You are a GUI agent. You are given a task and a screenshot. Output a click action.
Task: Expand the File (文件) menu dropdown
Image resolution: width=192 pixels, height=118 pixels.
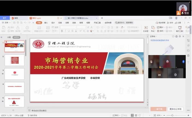6,23
